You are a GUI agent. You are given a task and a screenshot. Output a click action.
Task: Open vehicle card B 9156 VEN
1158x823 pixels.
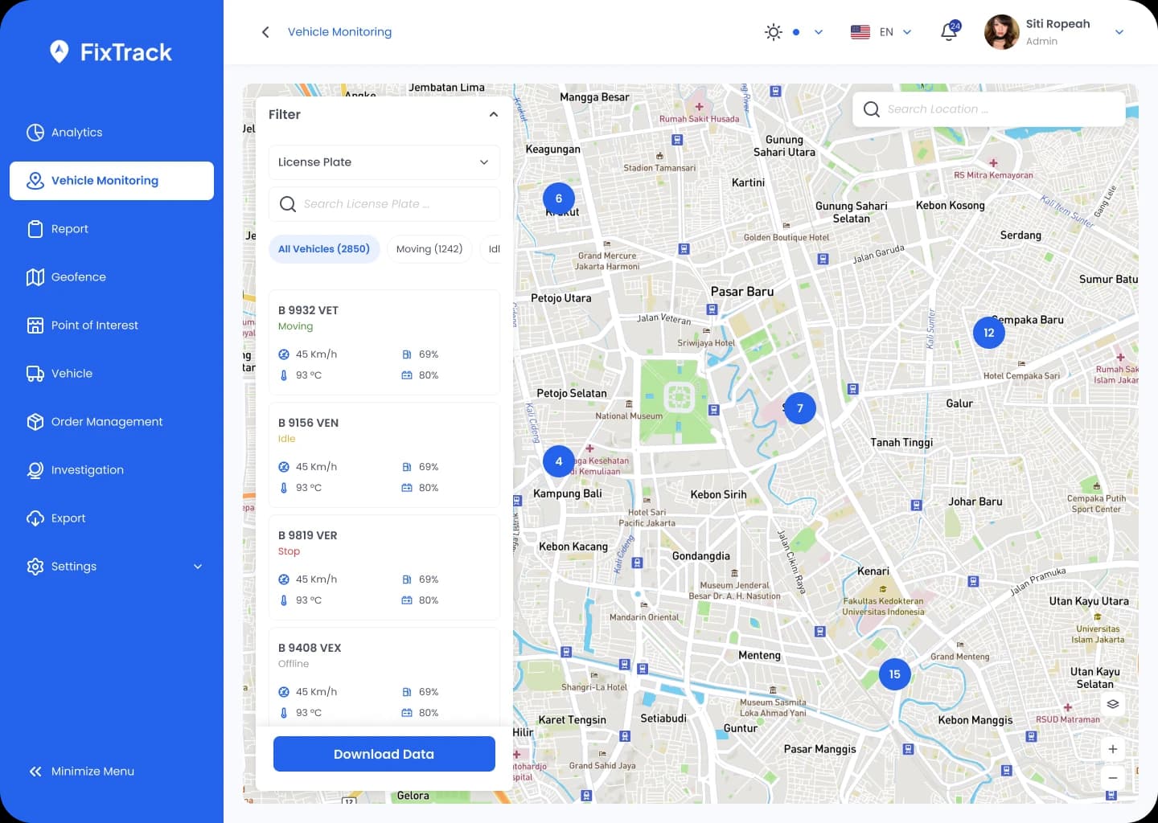[x=384, y=455]
